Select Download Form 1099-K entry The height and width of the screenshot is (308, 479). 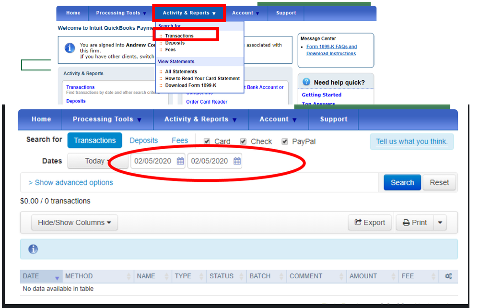point(191,85)
